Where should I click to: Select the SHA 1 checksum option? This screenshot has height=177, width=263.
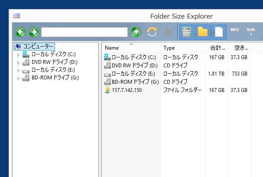pyautogui.click(x=251, y=32)
